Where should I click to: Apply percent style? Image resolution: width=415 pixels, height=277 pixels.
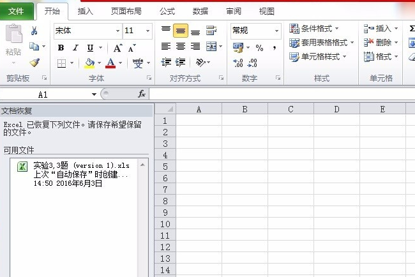[x=259, y=48]
